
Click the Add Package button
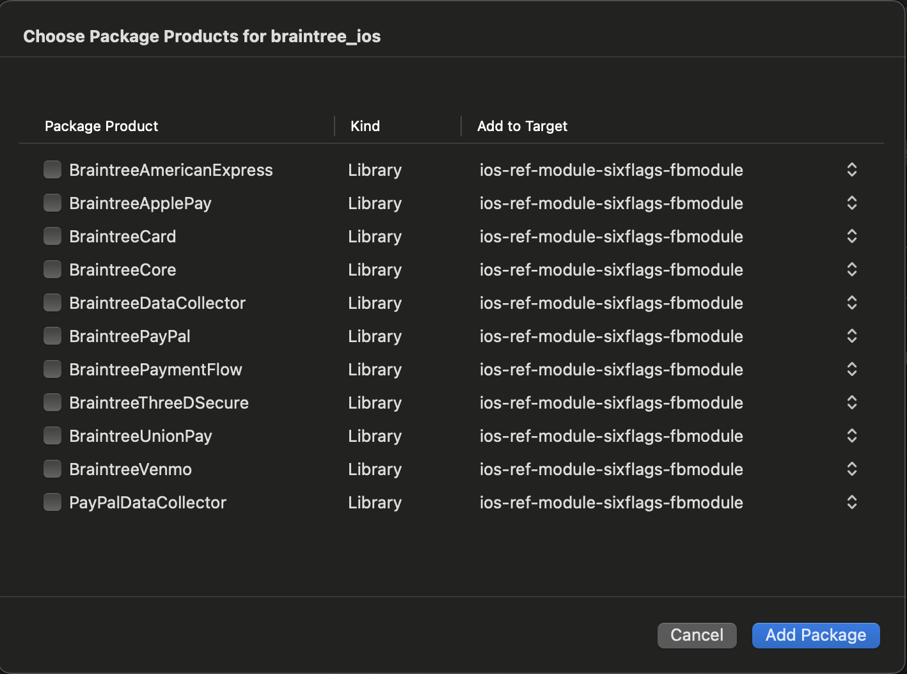816,635
